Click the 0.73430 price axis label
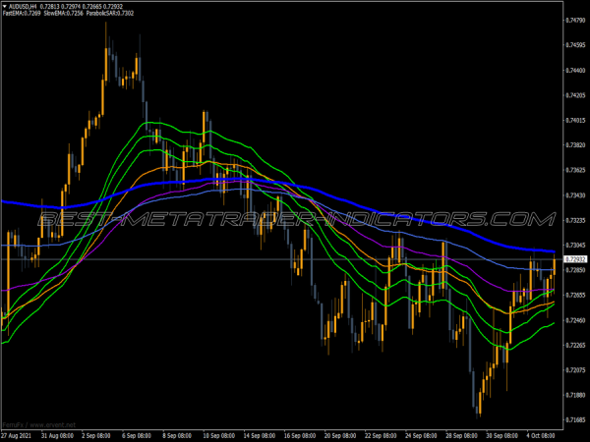This screenshot has width=590, height=442. click(575, 195)
